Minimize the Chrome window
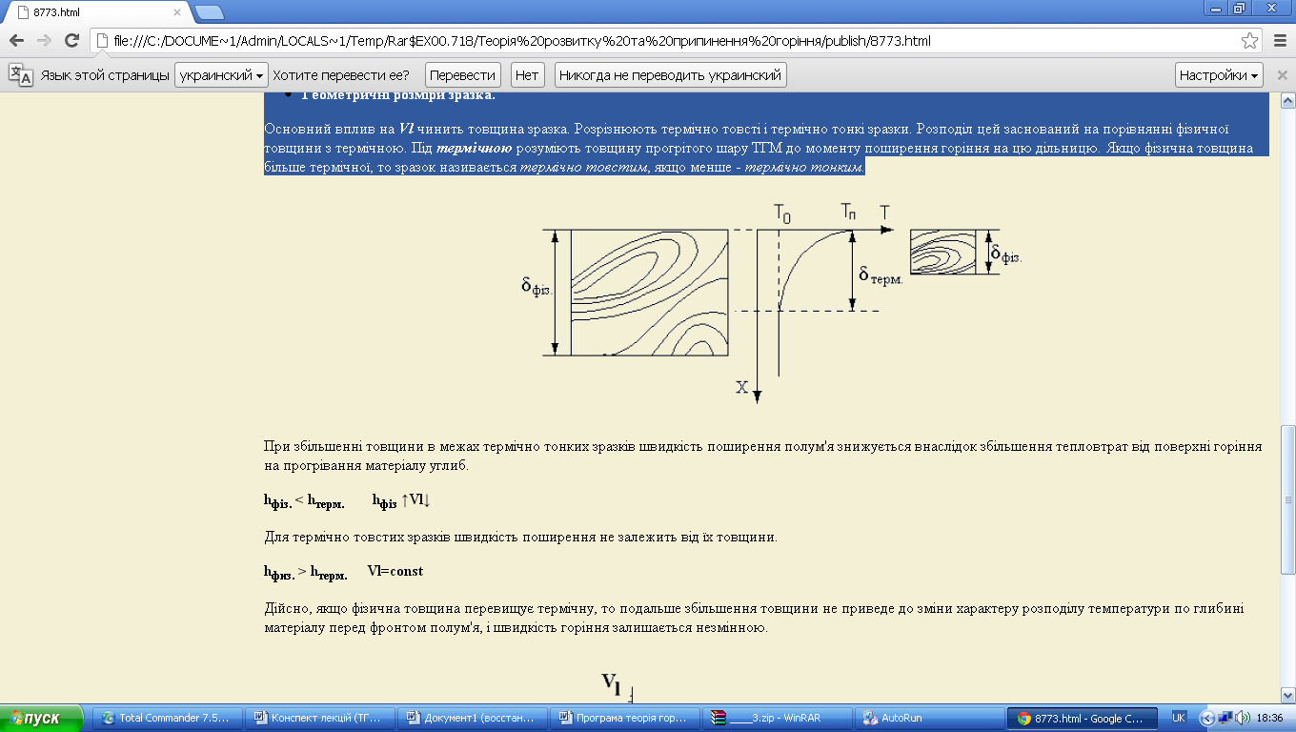Viewport: 1296px width, 732px height. 1216,8
